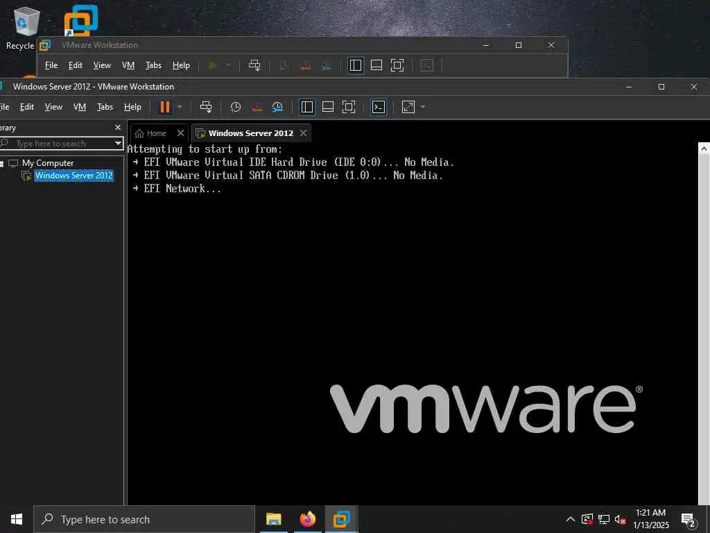Open Edit menu in background VMware Workstation window
This screenshot has width=710, height=533.
(75, 65)
